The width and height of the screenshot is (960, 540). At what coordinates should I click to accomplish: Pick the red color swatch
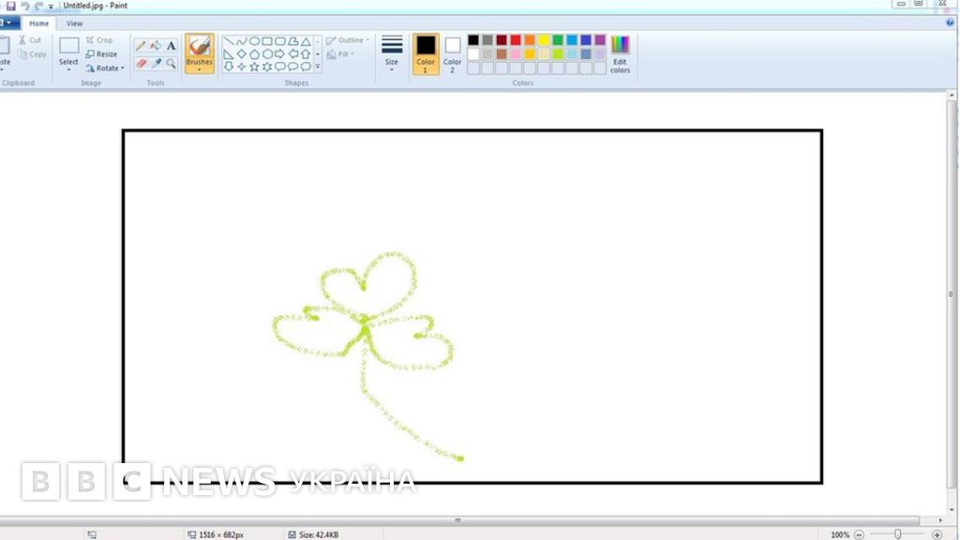(x=516, y=40)
